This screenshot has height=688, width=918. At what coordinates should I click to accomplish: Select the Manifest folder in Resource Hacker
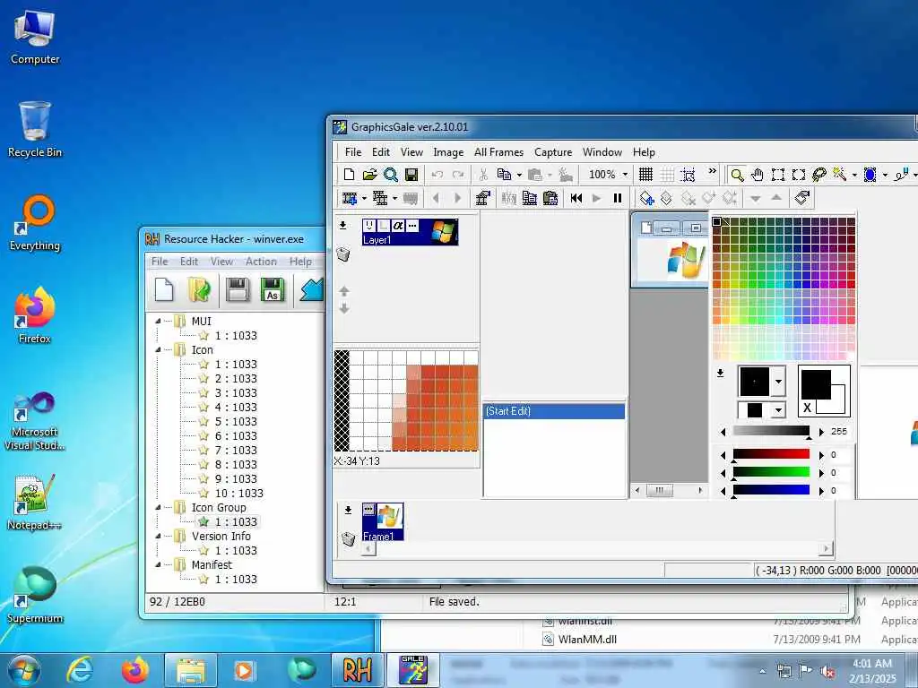[x=212, y=564]
